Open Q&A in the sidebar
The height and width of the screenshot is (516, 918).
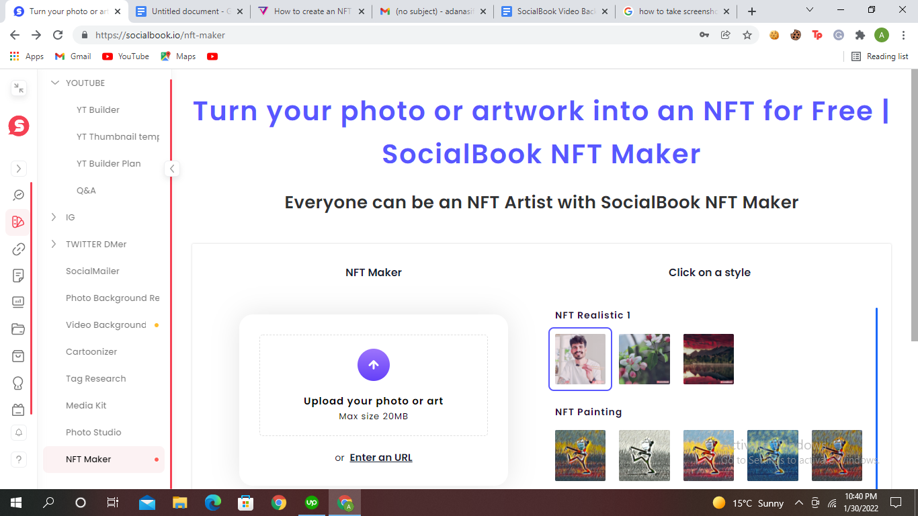pyautogui.click(x=86, y=190)
